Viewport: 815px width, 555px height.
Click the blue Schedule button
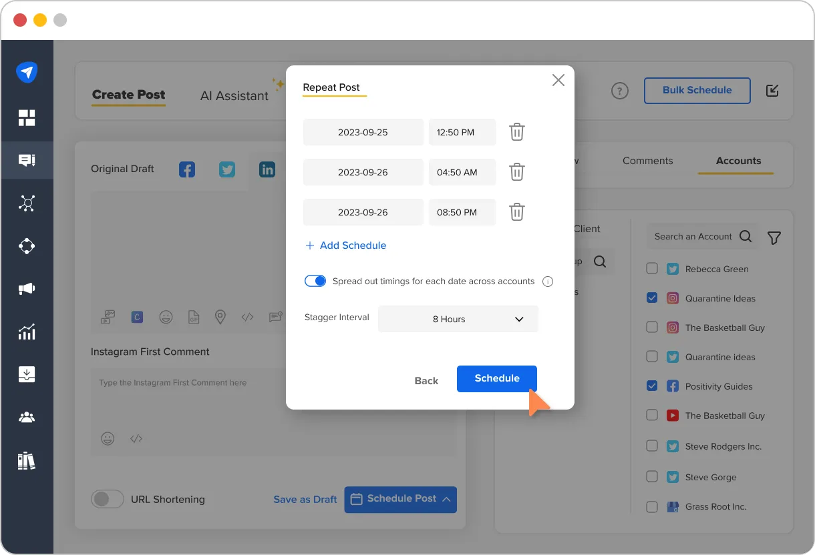[x=496, y=378]
